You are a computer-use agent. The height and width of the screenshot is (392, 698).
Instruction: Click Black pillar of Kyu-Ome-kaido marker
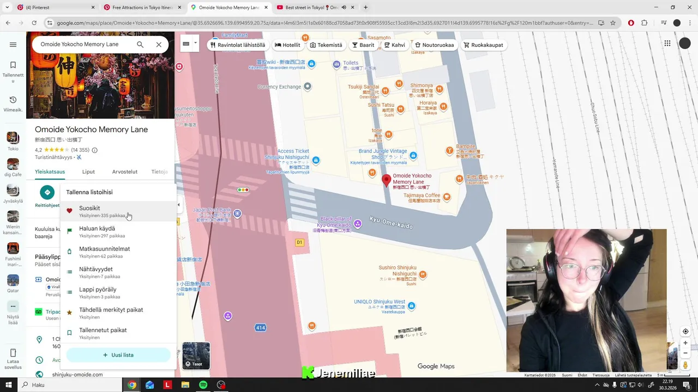[x=358, y=224]
